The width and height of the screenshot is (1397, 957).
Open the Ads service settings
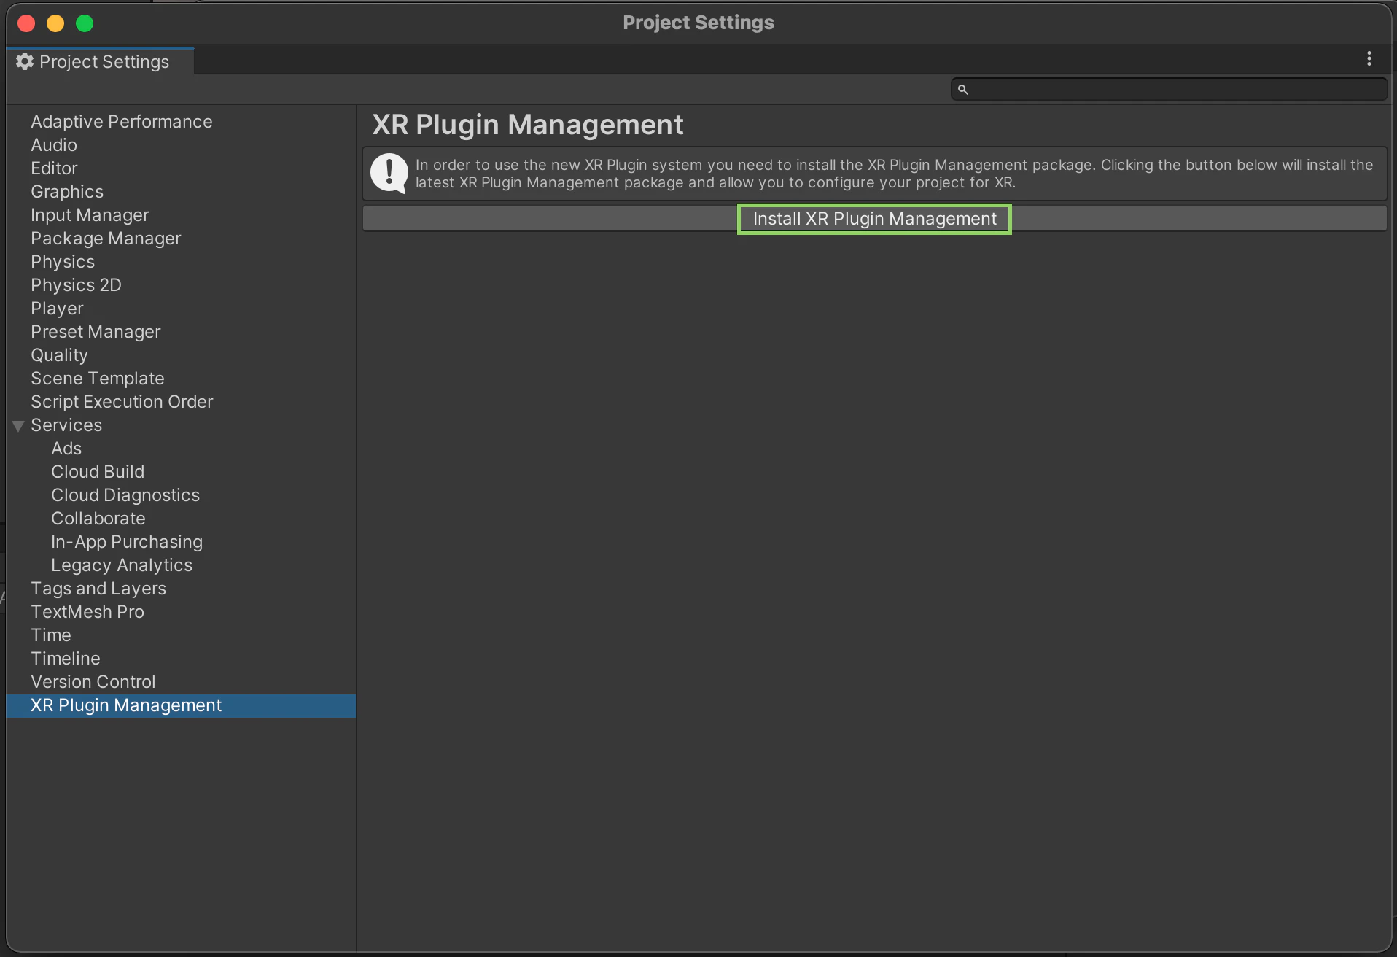[x=66, y=449]
